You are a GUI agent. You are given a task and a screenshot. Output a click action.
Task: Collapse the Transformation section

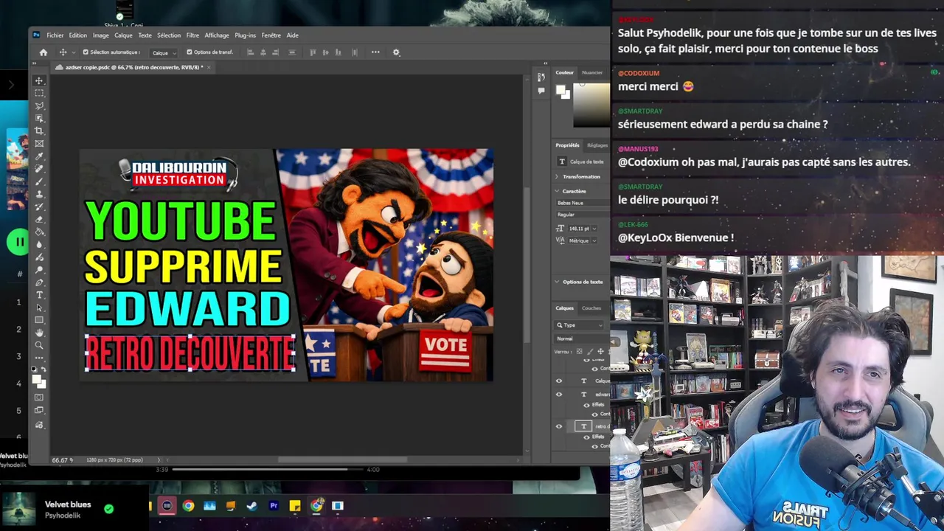557,177
